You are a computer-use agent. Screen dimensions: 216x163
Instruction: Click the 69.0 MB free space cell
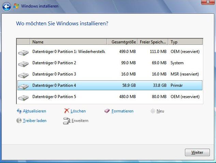click(159, 63)
